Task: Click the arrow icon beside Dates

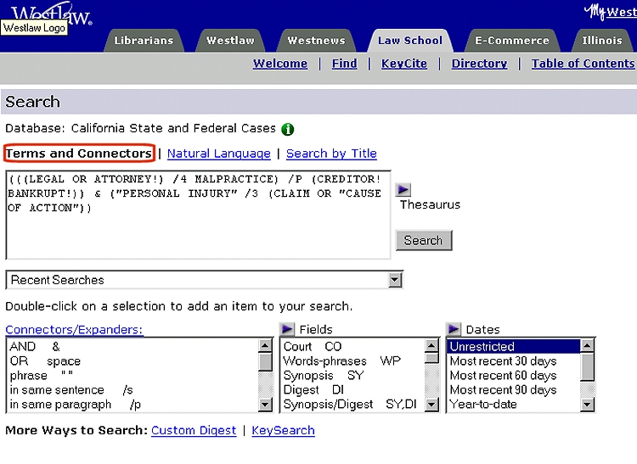Action: tap(454, 329)
